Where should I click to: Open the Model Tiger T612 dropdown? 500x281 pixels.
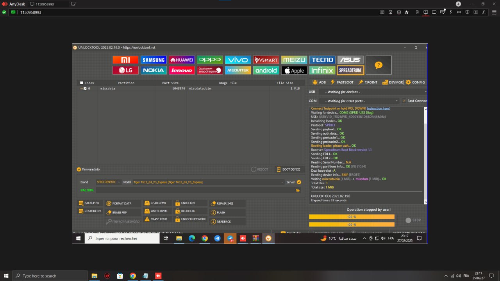click(208, 182)
